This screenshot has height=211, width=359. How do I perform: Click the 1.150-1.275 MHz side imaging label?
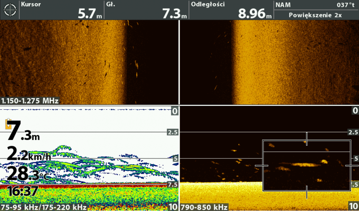coord(30,101)
